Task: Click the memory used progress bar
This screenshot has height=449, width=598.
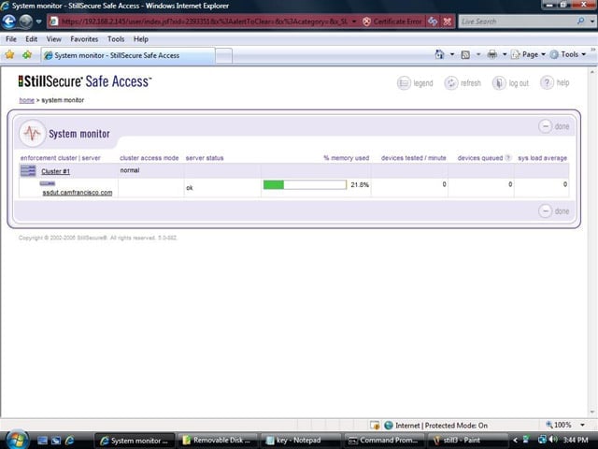Action: point(305,185)
